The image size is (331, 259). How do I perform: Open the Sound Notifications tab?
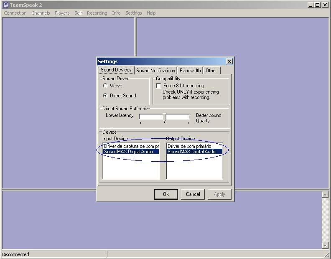(x=155, y=71)
